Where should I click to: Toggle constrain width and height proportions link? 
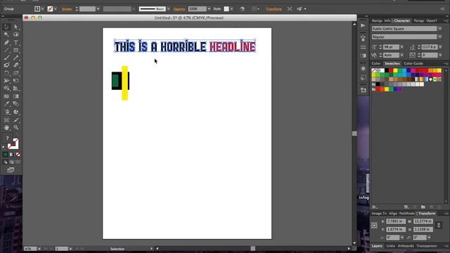click(x=439, y=225)
